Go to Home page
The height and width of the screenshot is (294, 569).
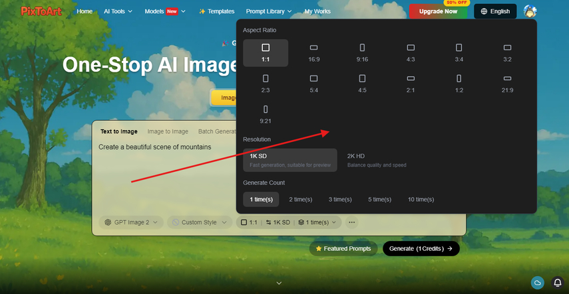[85, 11]
